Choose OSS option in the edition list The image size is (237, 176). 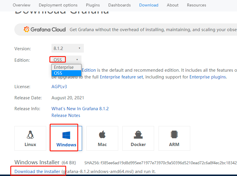66,73
